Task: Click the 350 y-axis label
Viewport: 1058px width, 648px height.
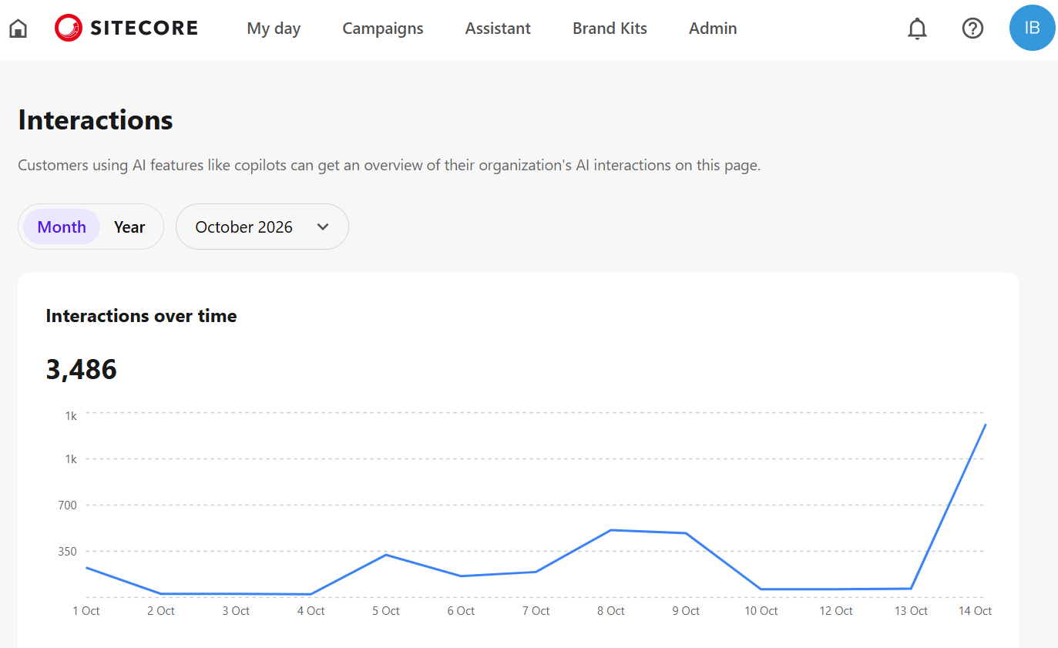Action: click(x=67, y=552)
